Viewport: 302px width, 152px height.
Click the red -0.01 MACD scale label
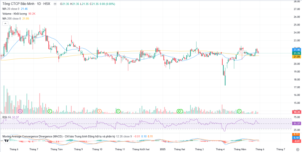297,141
